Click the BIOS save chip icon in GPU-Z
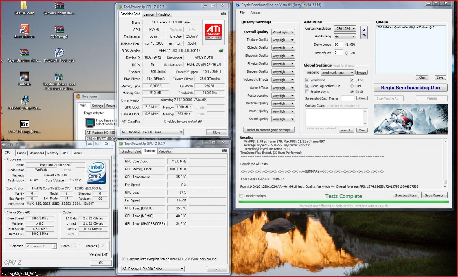Screen dimensions: 458x277 (221, 51)
